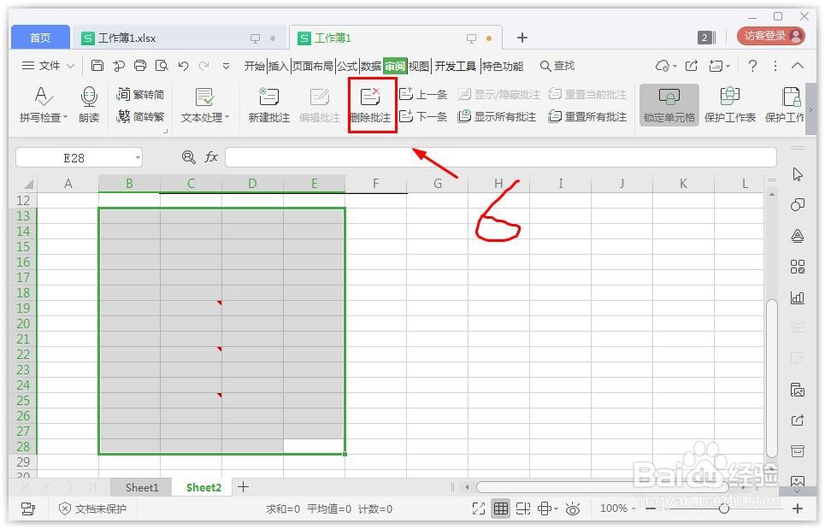Add a new sheet with the plus button
The image size is (825, 529).
(x=243, y=486)
